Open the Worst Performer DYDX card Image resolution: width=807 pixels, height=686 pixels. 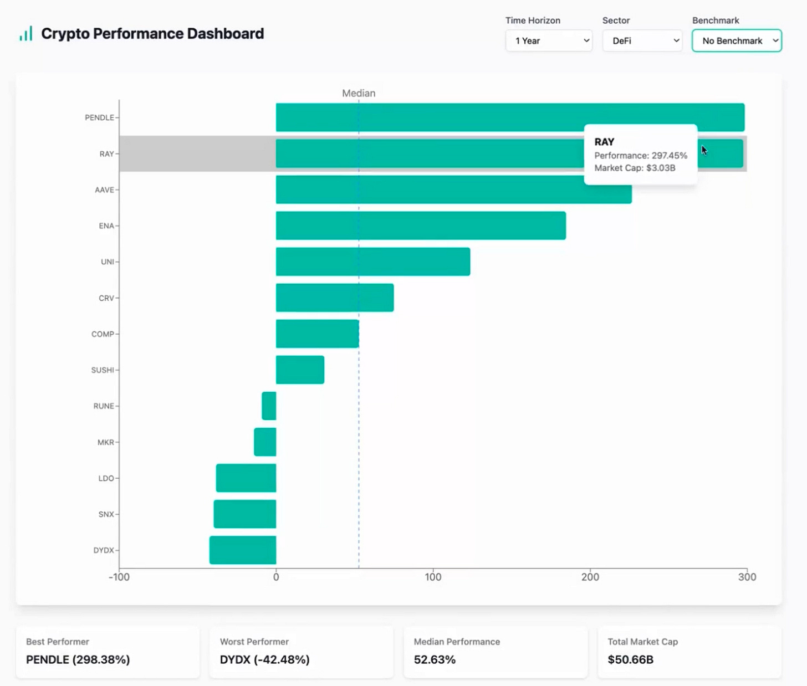[x=302, y=652]
